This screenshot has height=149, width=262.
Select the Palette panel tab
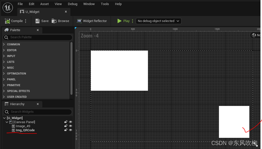[x=22, y=30]
